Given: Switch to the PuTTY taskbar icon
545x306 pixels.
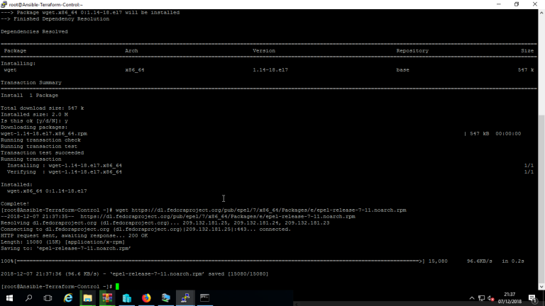Looking at the screenshot, I should click(185, 298).
